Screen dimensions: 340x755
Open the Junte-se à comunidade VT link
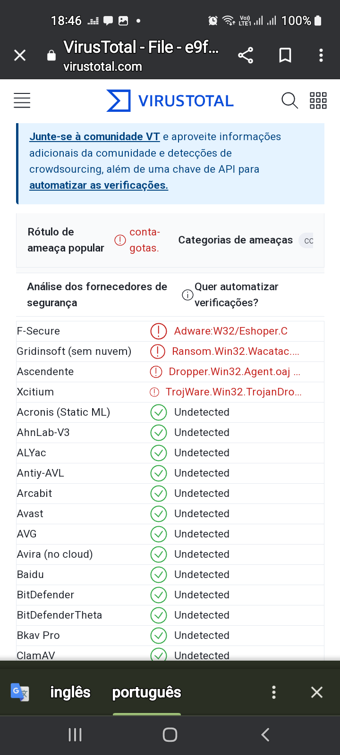point(94,136)
